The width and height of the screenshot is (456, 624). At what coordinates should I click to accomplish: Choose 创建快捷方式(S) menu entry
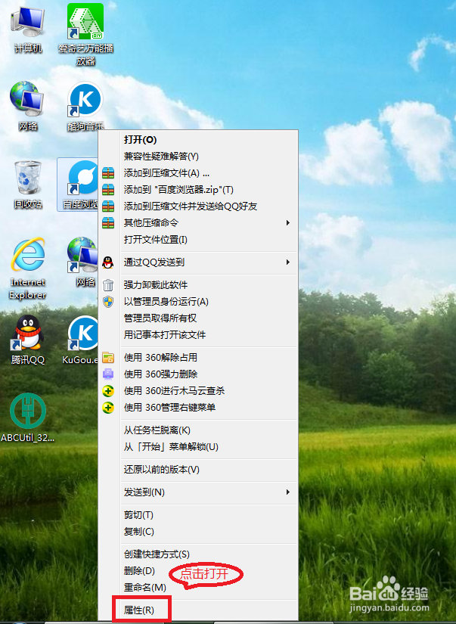point(198,554)
